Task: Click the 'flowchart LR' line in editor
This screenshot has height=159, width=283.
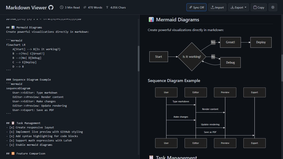Action: [16, 45]
